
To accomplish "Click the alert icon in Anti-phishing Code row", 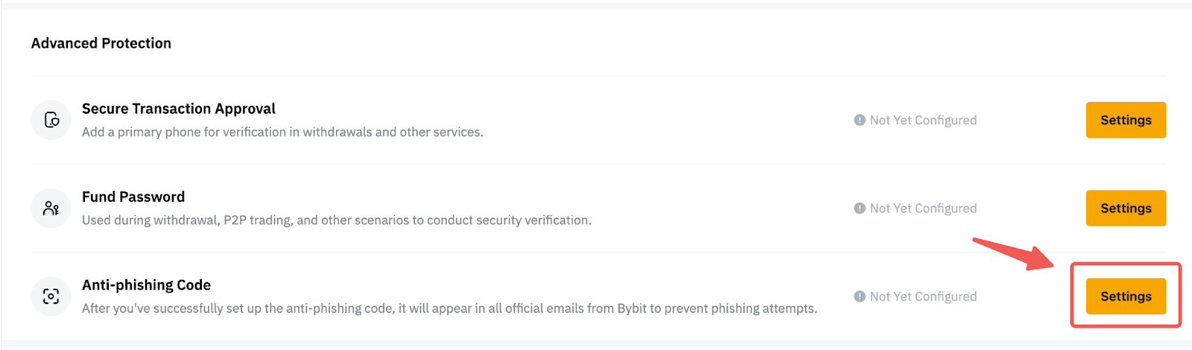I will pyautogui.click(x=860, y=296).
